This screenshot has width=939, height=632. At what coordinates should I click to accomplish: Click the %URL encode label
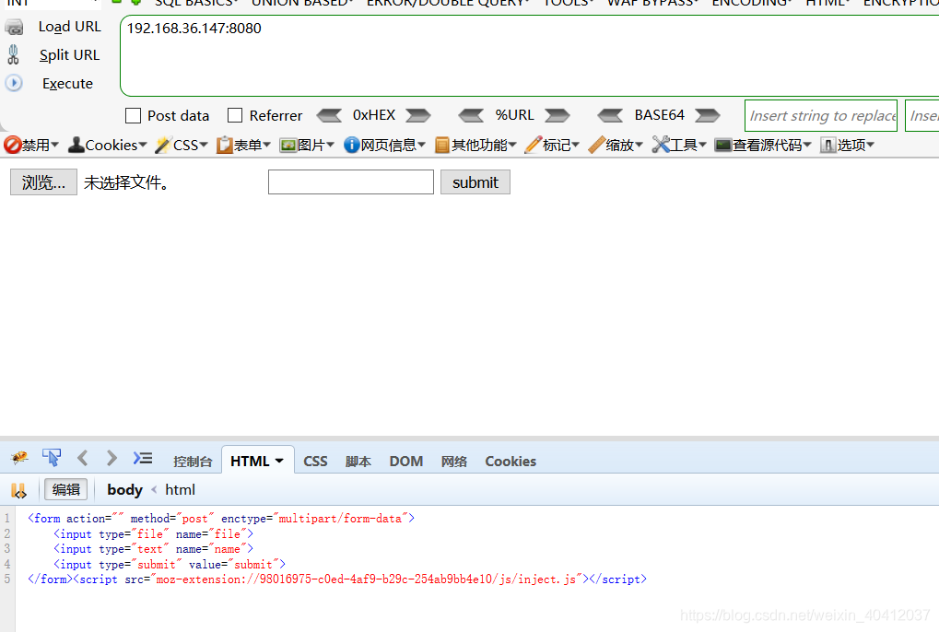(x=514, y=115)
